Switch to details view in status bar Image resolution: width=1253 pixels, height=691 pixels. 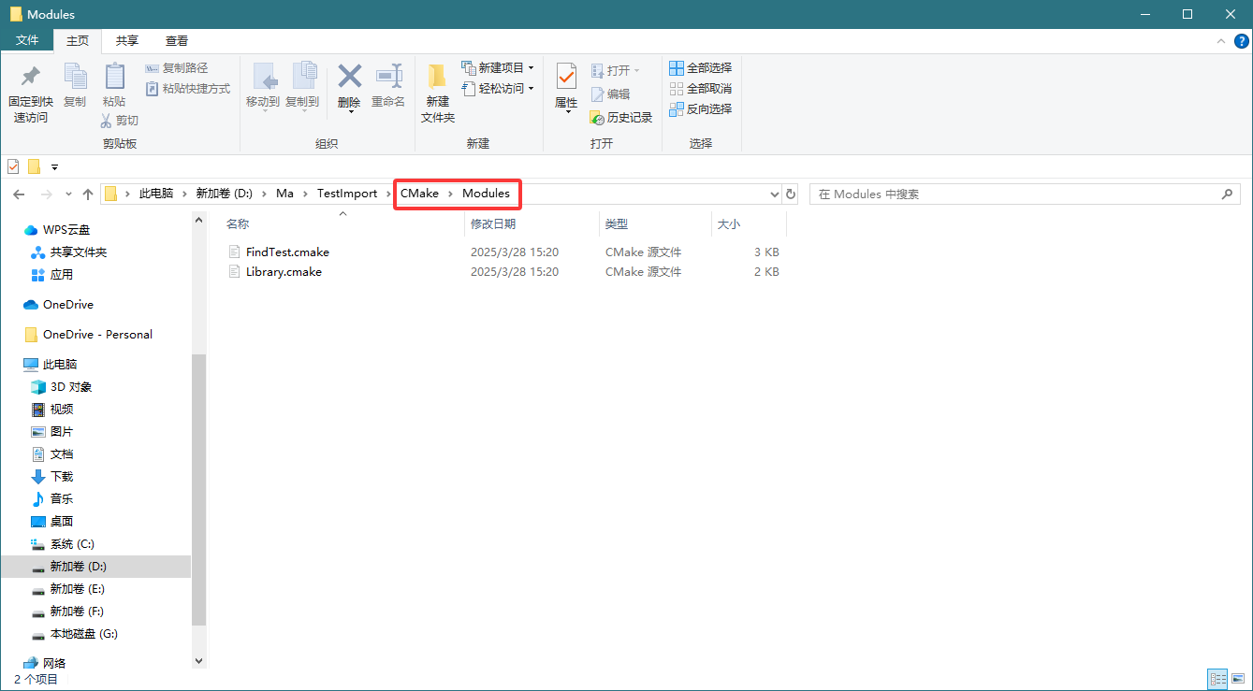1217,679
